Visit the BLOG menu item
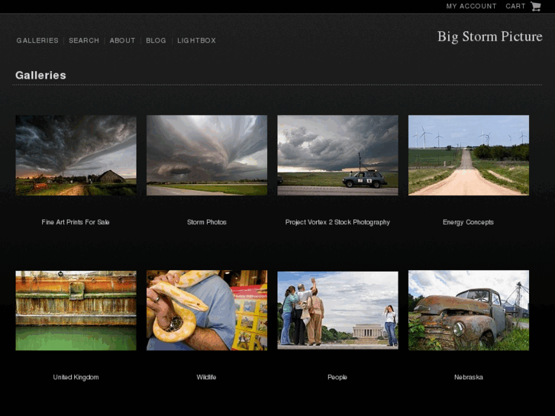The width and height of the screenshot is (555, 416). tap(156, 40)
